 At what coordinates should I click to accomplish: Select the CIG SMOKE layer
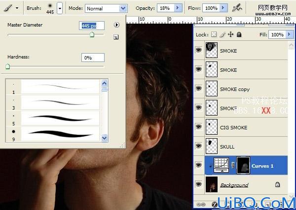(246, 127)
